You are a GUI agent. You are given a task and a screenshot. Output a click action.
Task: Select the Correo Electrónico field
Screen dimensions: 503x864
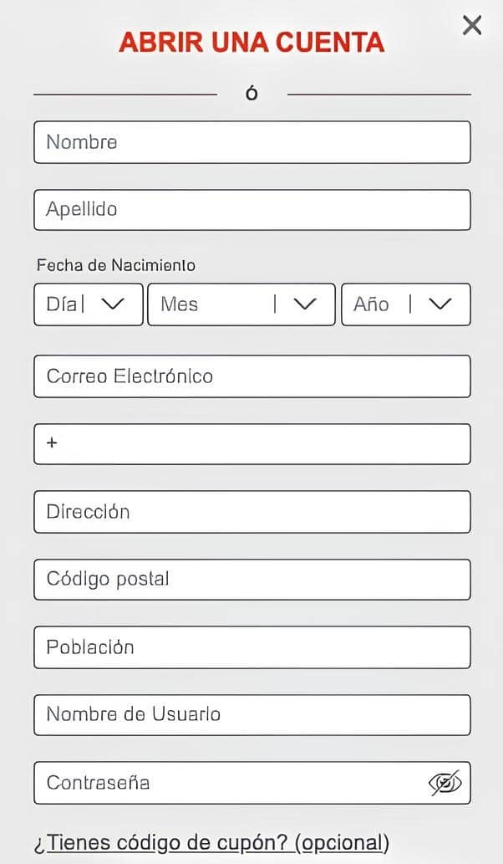(251, 376)
